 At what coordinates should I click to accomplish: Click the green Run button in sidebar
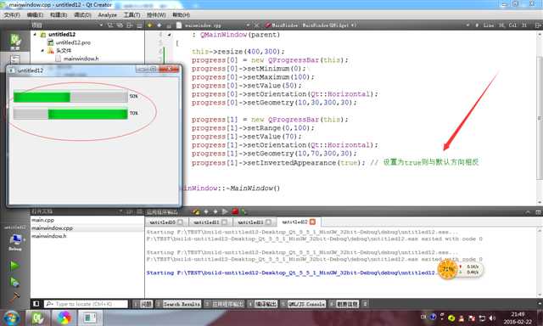pyautogui.click(x=14, y=266)
